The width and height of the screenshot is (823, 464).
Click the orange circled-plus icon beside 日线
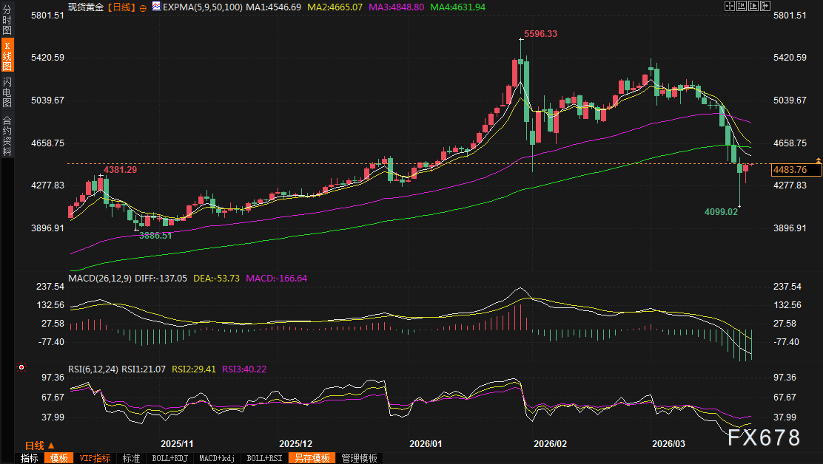coord(143,7)
